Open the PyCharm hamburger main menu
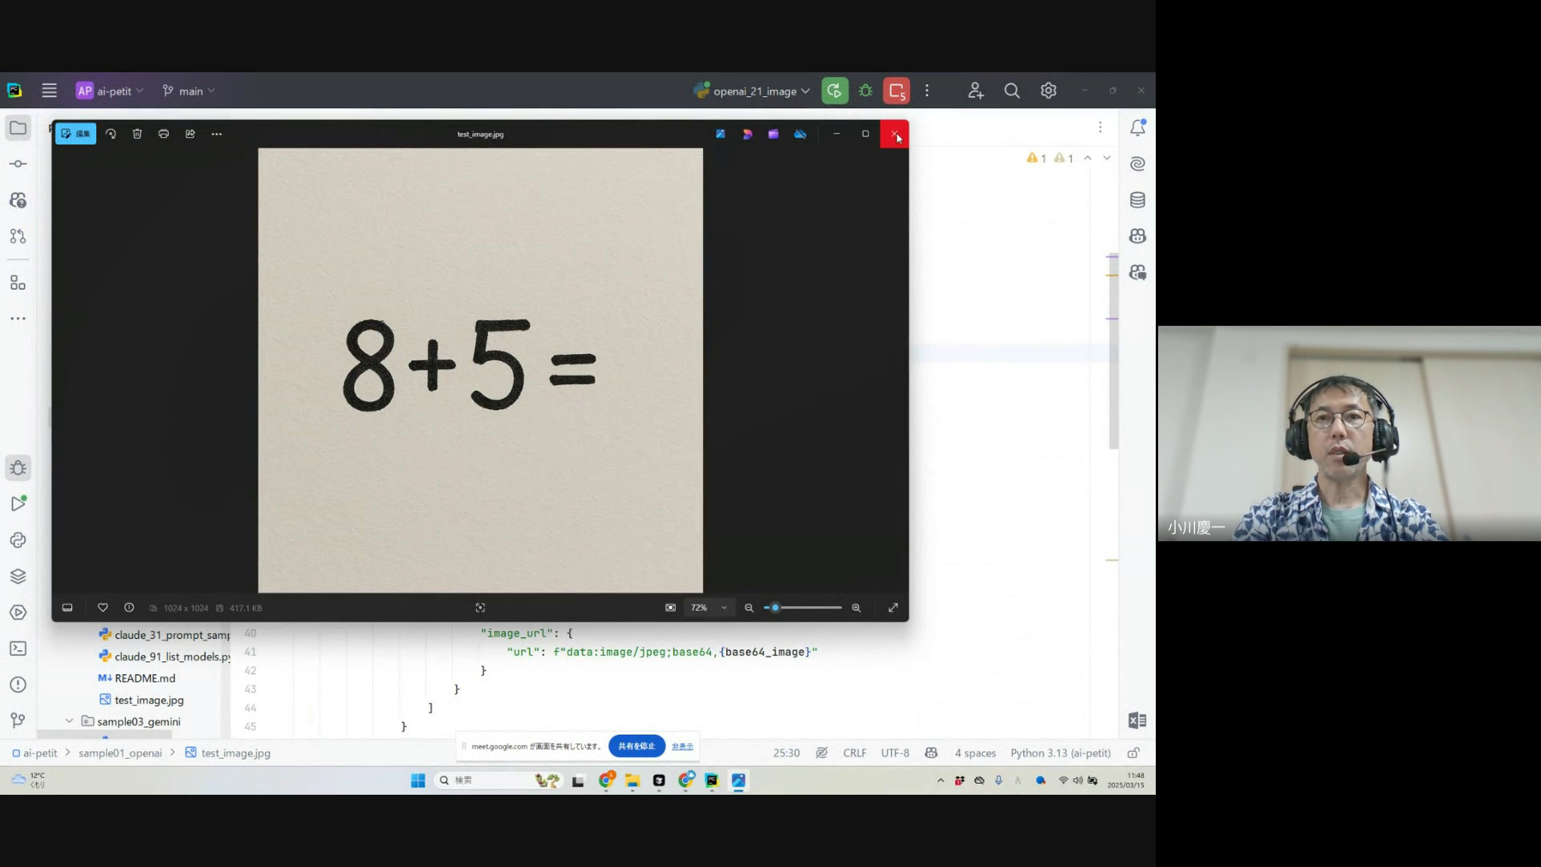 49,91
